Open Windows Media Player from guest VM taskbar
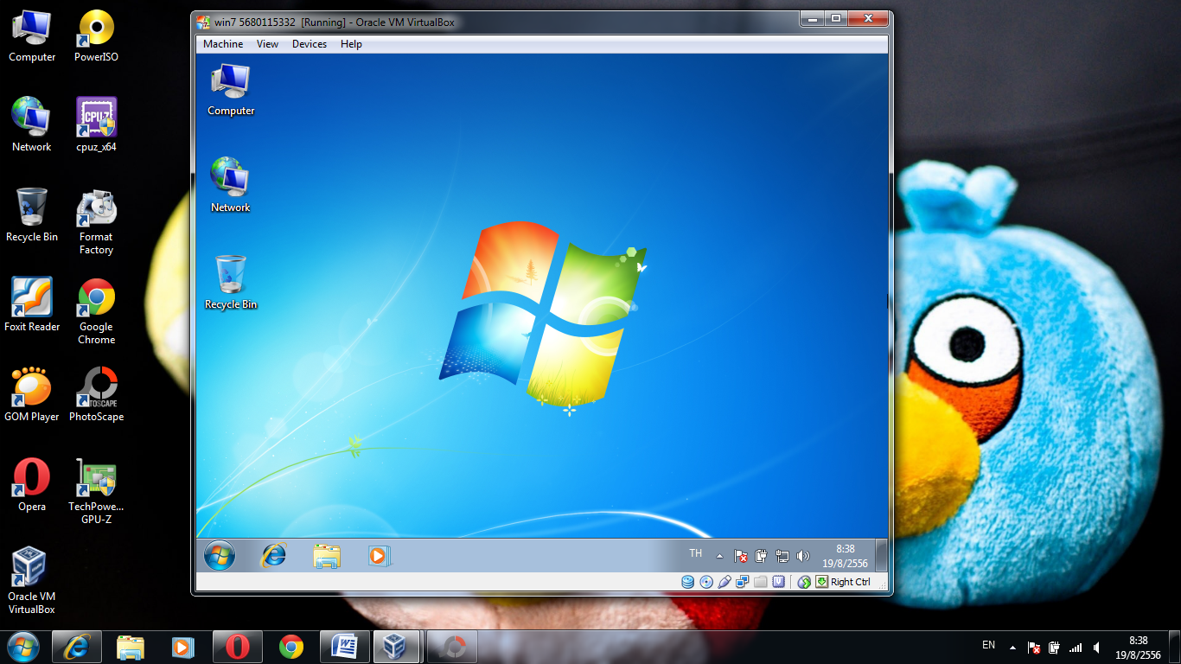 click(x=378, y=556)
